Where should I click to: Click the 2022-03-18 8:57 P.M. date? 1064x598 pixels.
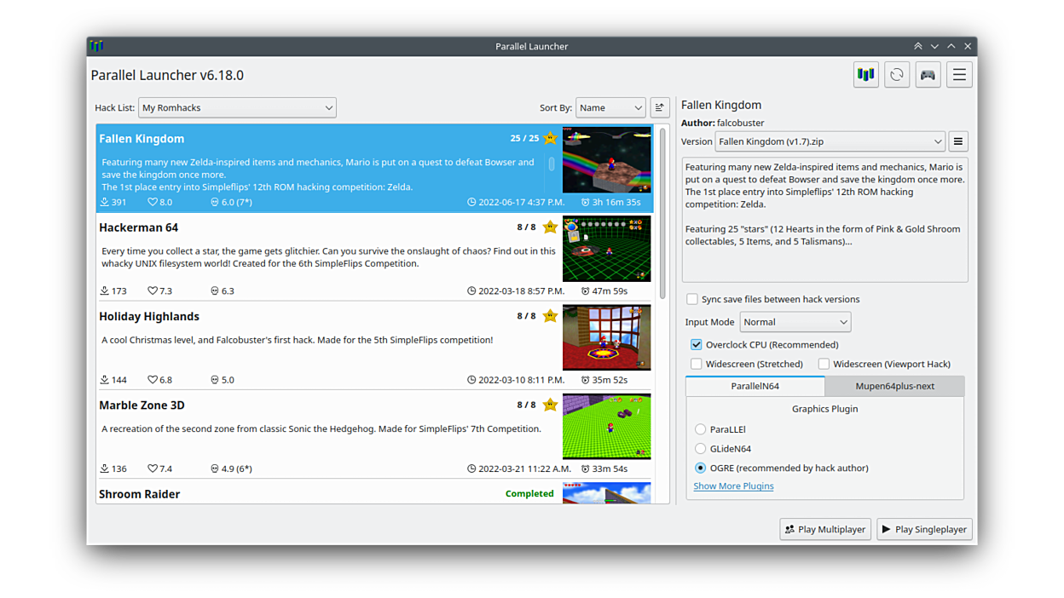point(522,290)
